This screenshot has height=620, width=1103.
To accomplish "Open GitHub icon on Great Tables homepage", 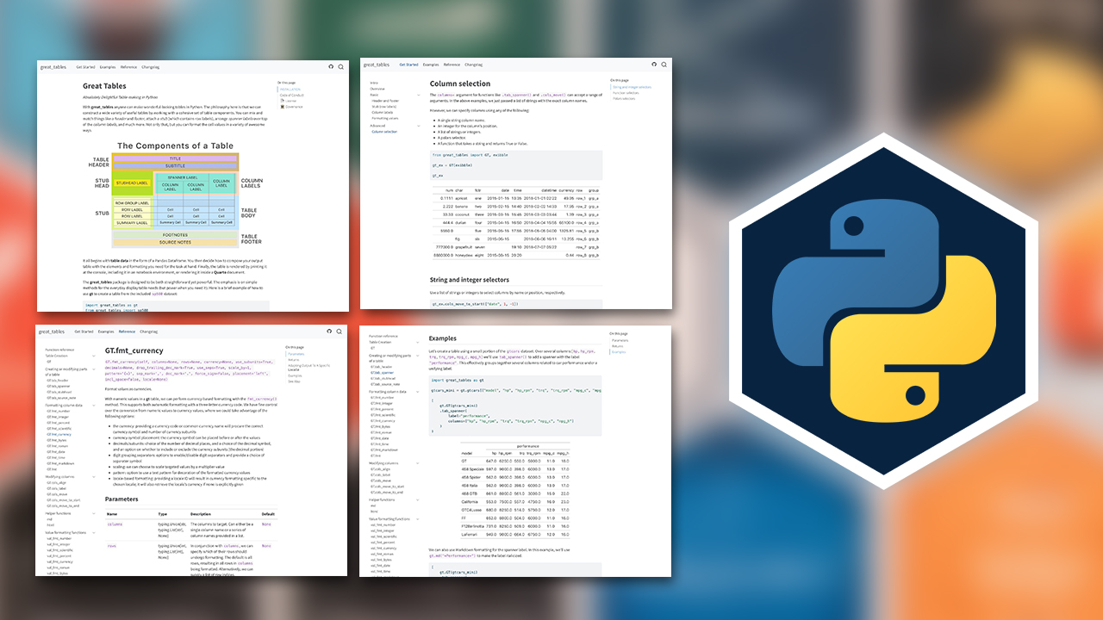I will tap(331, 66).
